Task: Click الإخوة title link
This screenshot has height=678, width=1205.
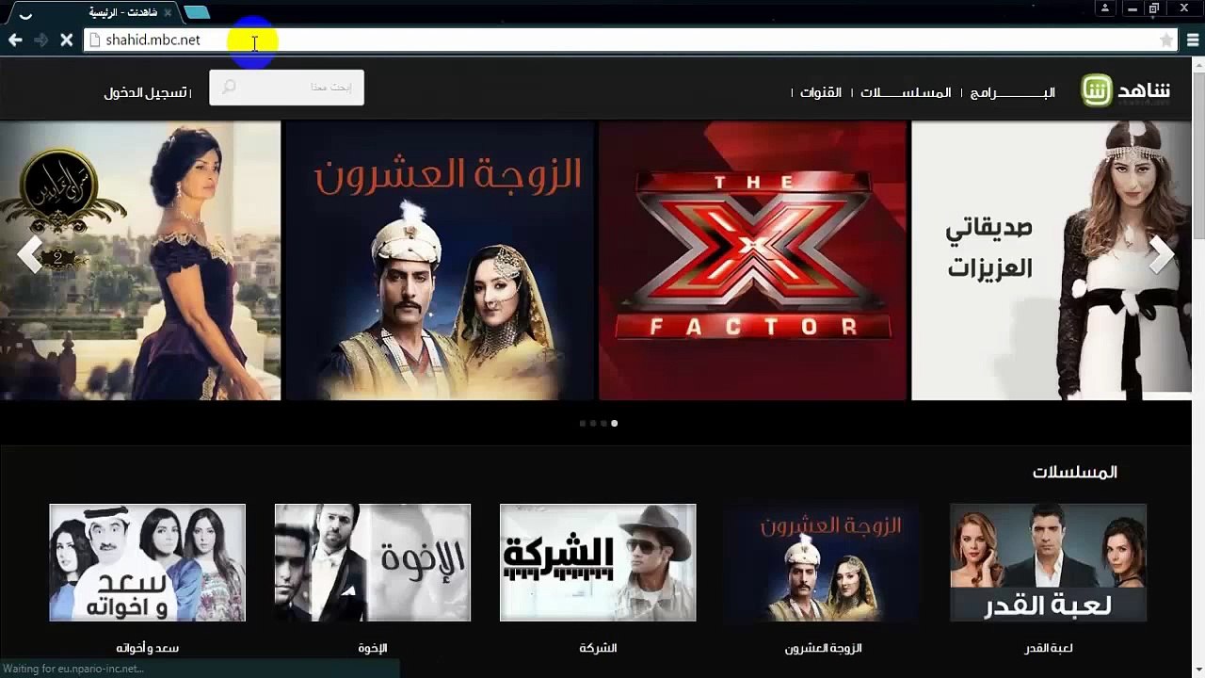Action: pyautogui.click(x=373, y=648)
